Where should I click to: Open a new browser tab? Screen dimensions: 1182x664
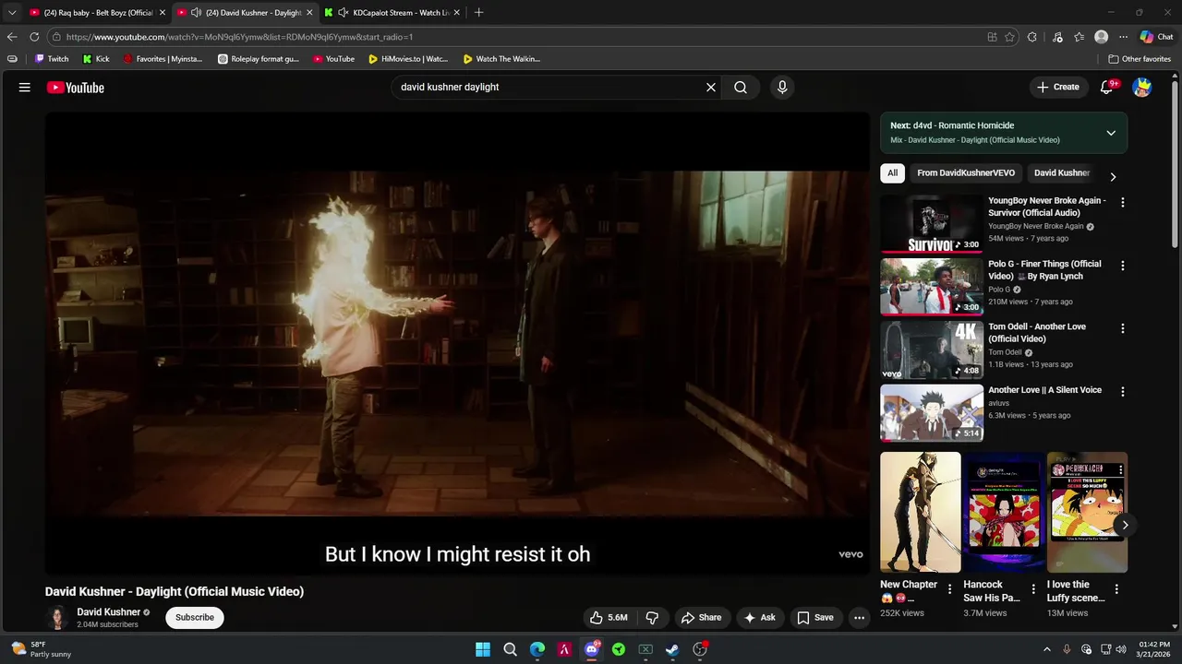click(x=478, y=13)
